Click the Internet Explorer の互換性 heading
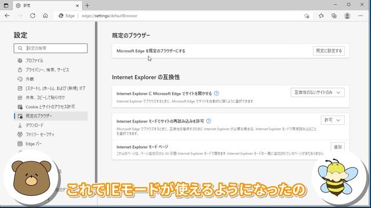The width and height of the screenshot is (371, 208). 146,77
